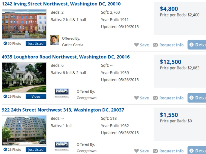Click the camera icon beside 30 Photo

click(5, 43)
